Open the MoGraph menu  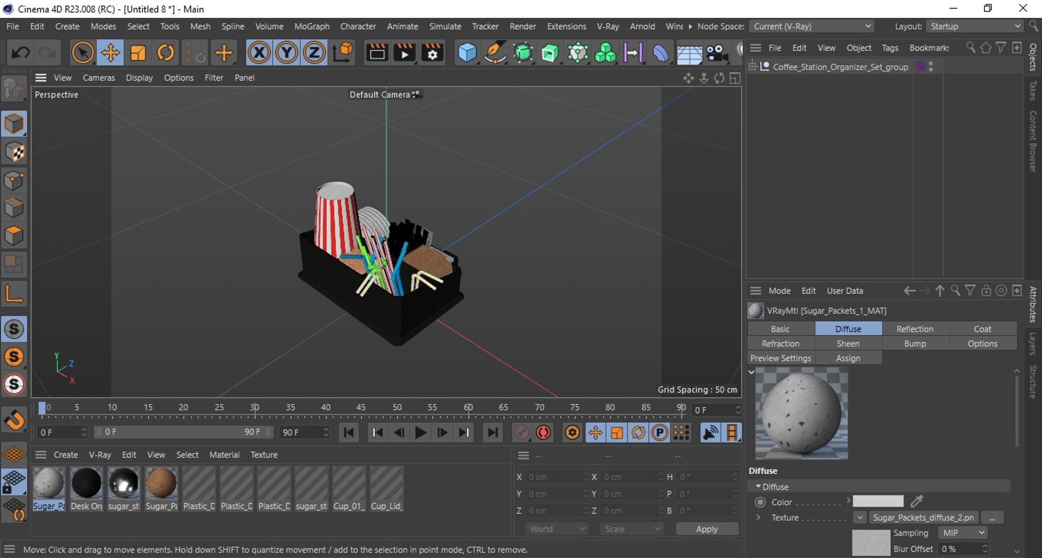(x=312, y=26)
